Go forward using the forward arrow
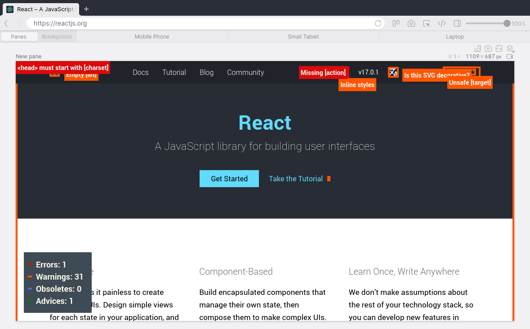 click(20, 23)
